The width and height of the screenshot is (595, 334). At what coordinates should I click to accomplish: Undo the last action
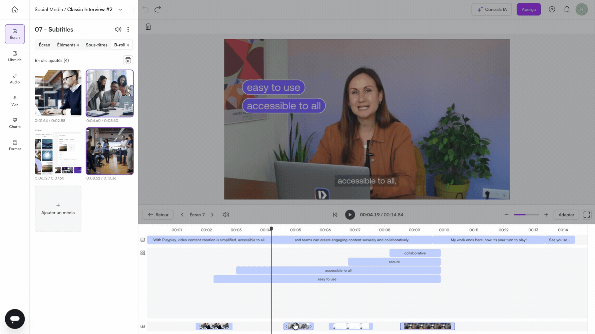coord(145,10)
